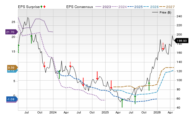The height and width of the screenshot is (114, 192).
Task: Click the dashed red surprise arrow near February 2026
Action: [163, 46]
